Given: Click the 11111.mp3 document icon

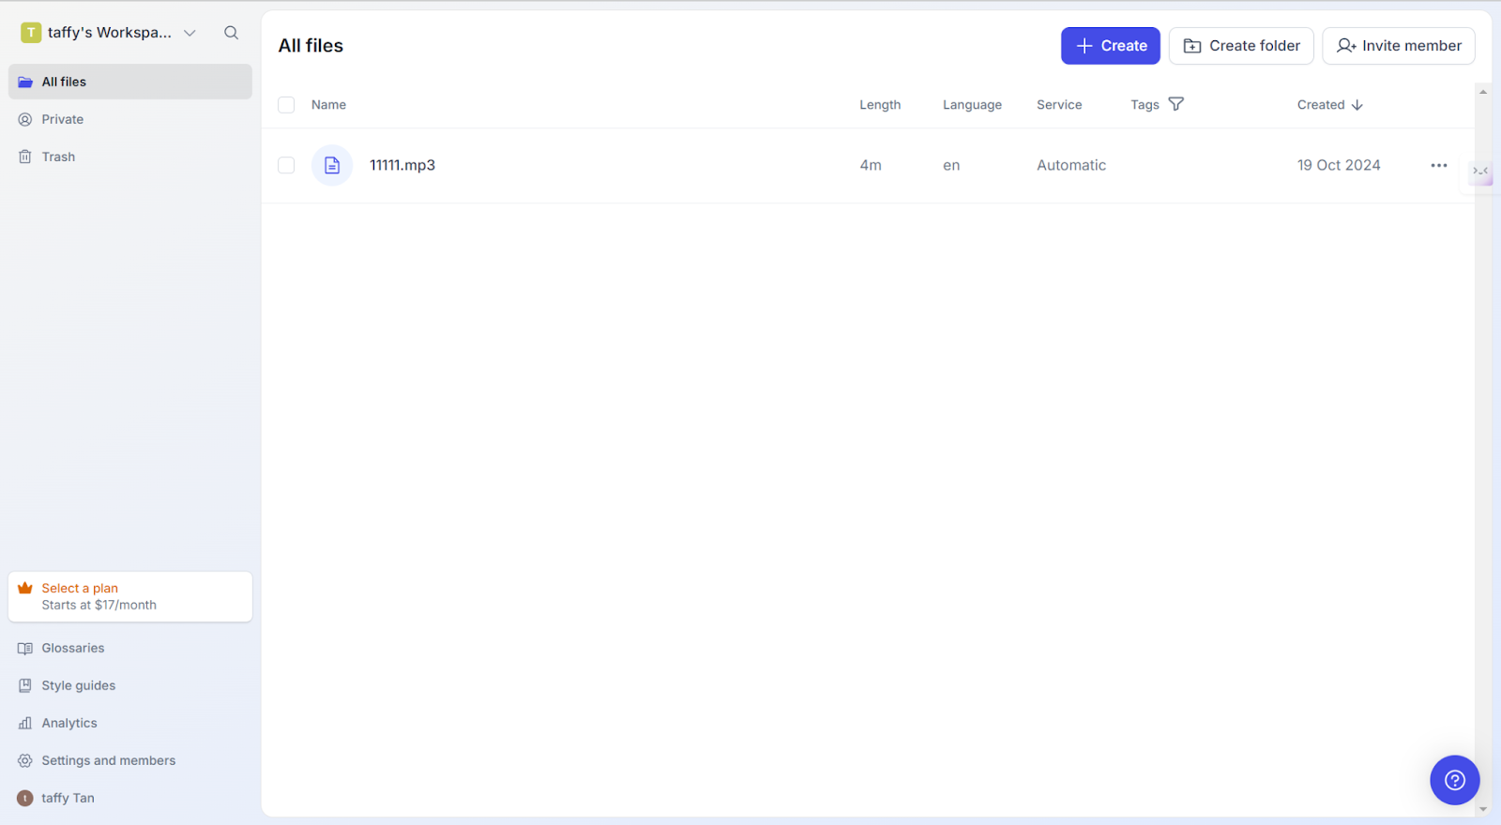Looking at the screenshot, I should pyautogui.click(x=332, y=165).
